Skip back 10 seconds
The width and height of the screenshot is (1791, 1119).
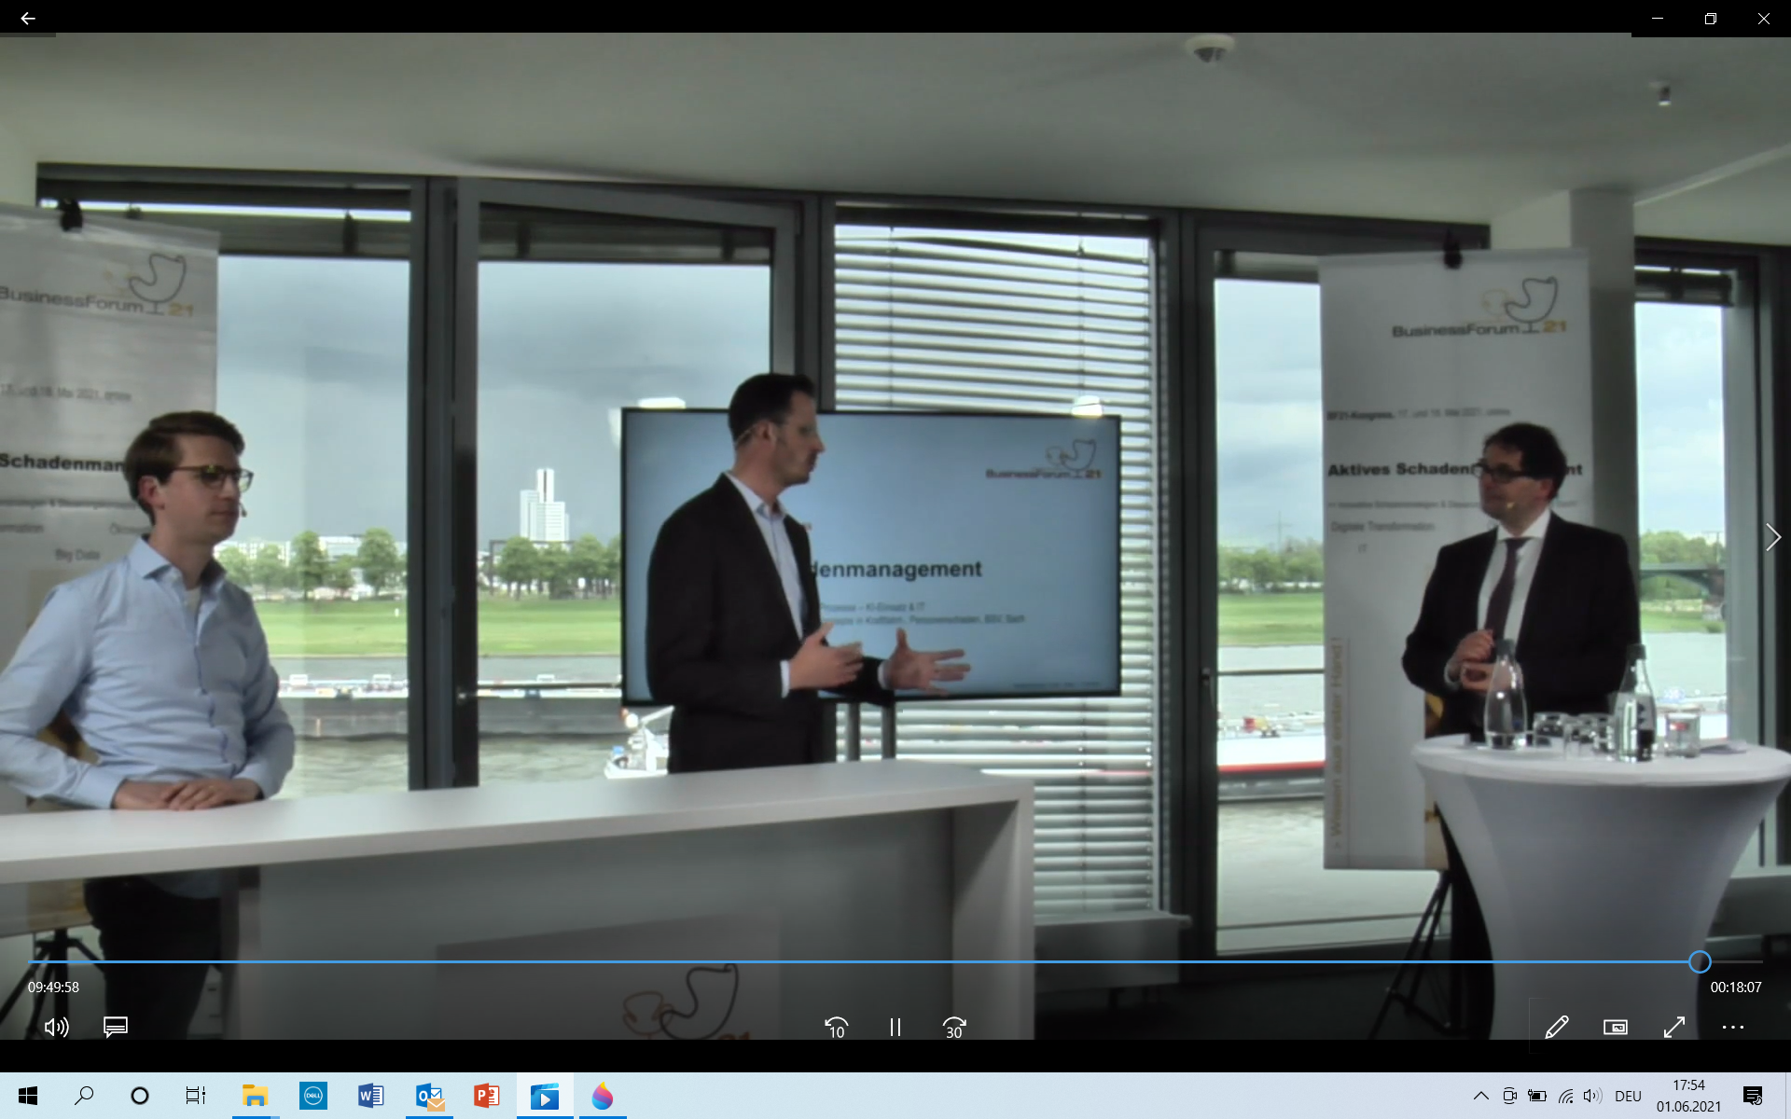click(x=836, y=1027)
